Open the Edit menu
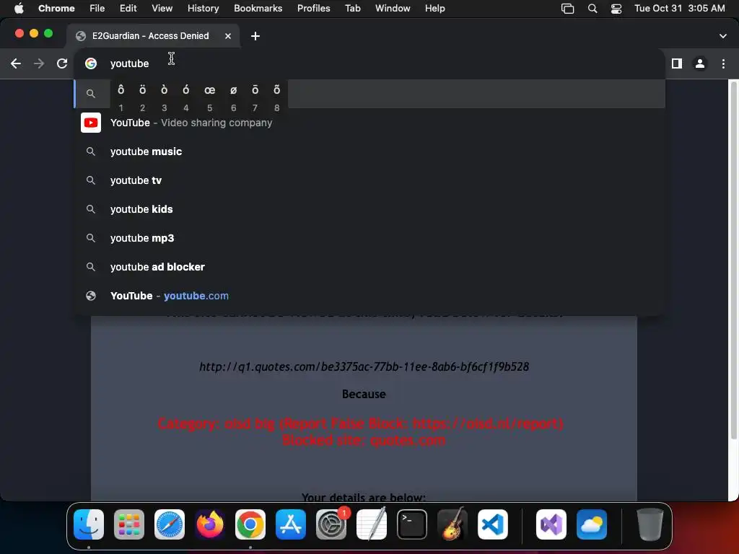 (x=128, y=9)
